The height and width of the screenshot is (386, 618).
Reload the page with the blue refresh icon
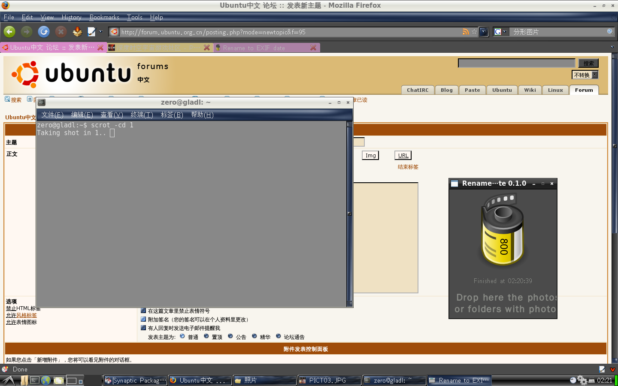(44, 32)
